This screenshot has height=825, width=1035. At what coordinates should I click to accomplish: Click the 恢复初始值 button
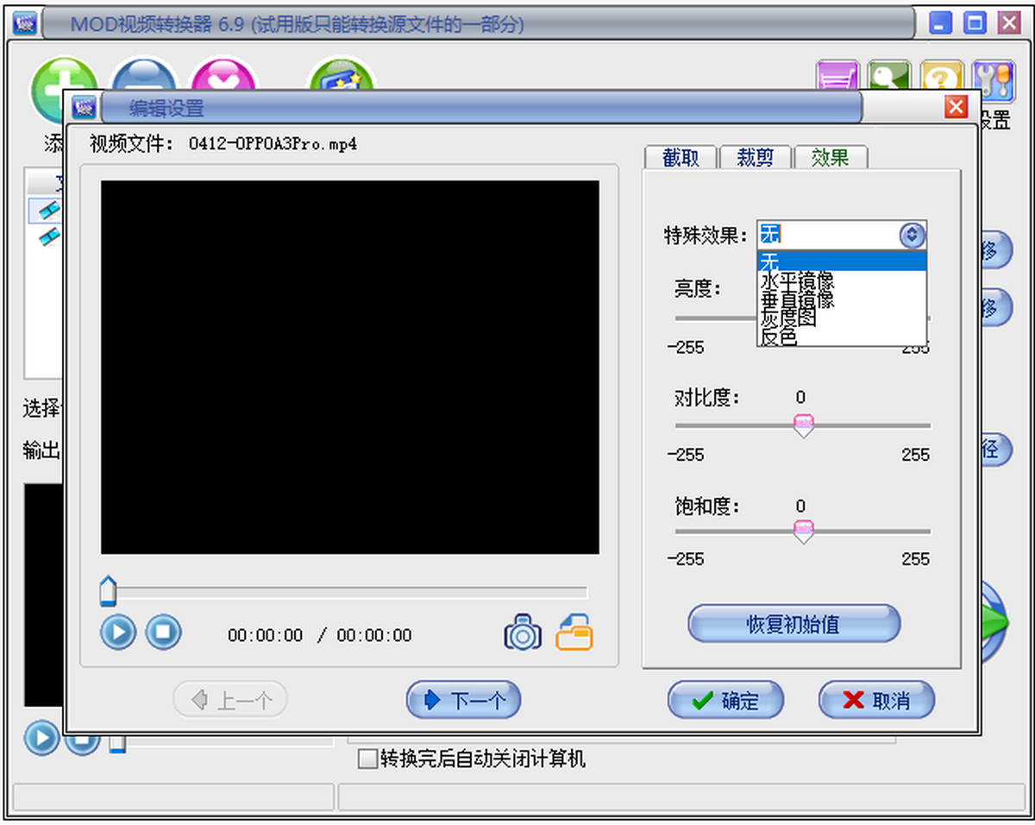point(793,624)
